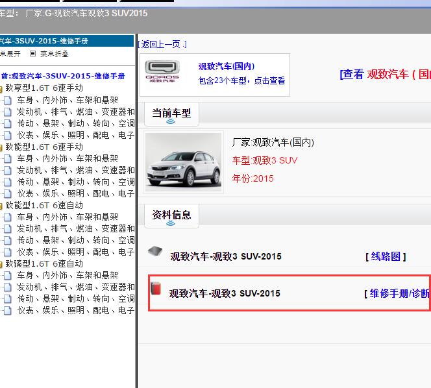
Task: Collapse the 致享型1.6T 6速手动 tree folder
Action: pos(1,88)
